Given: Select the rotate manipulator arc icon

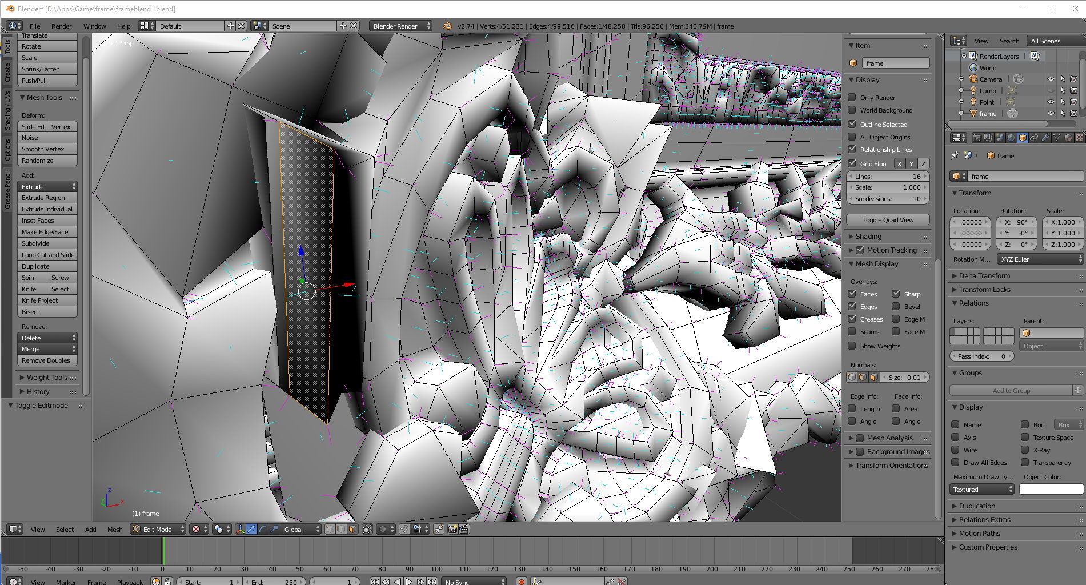Looking at the screenshot, I should [x=263, y=529].
